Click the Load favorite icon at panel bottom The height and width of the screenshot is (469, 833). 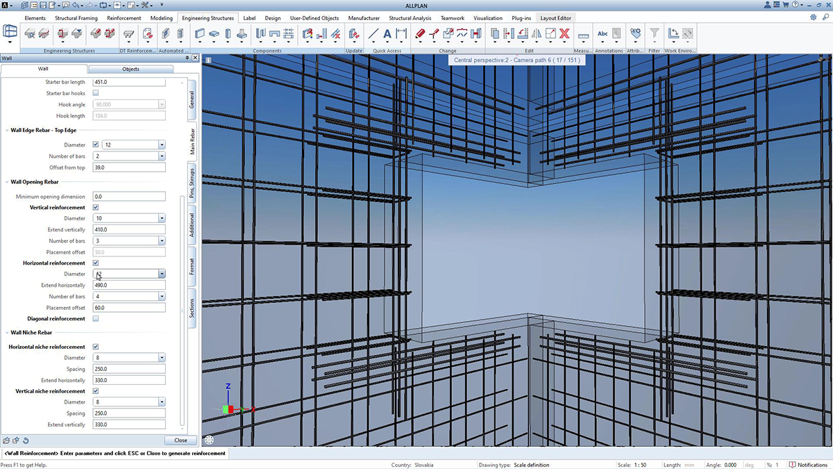[6, 440]
